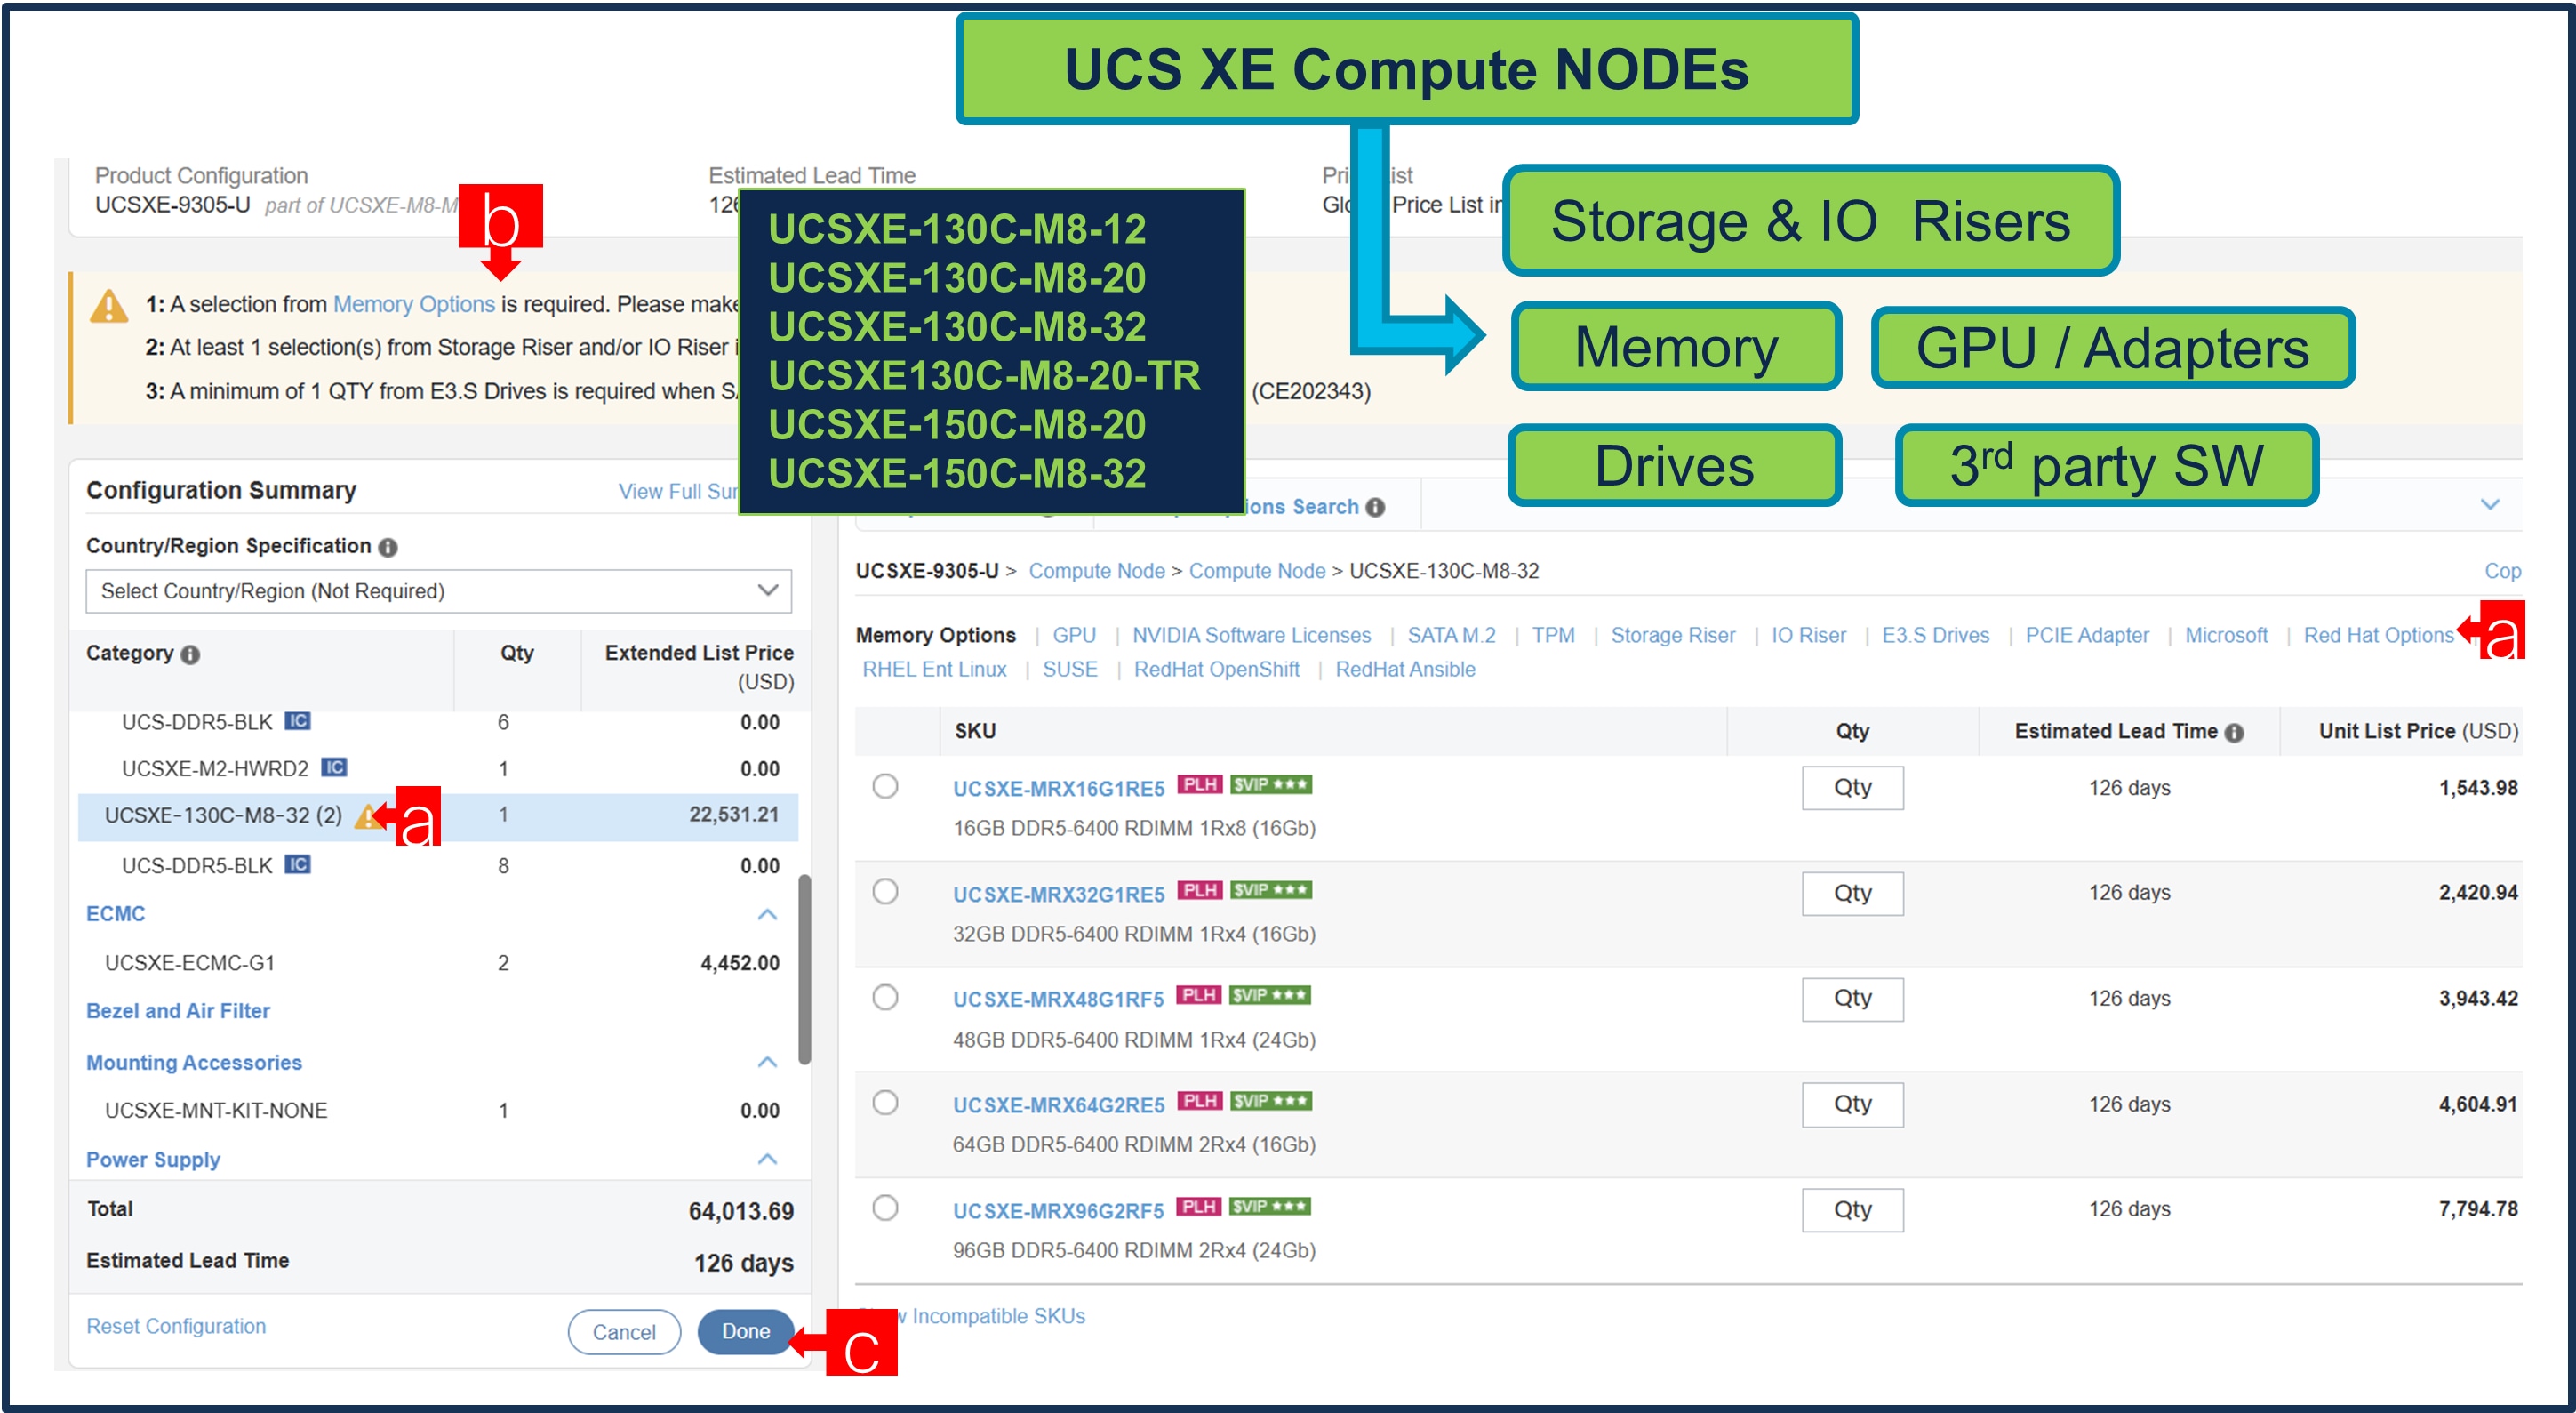
Task: Open the Select Country/Region dropdown
Action: coord(438,591)
